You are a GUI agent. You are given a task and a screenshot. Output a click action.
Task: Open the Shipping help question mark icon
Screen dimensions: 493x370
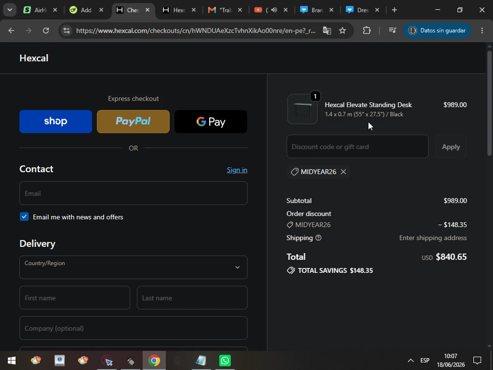click(x=318, y=238)
